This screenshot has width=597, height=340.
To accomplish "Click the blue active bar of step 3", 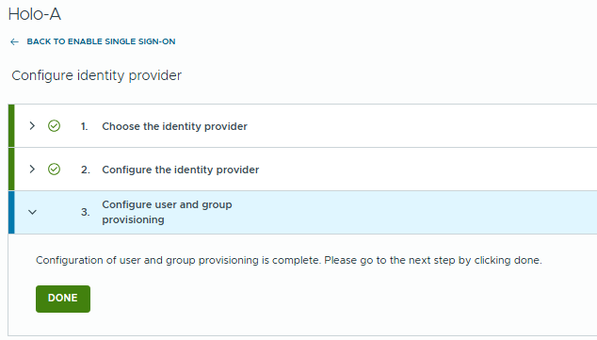I will [x=11, y=213].
